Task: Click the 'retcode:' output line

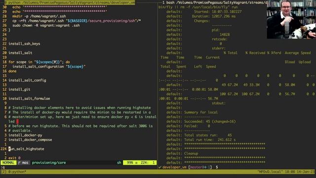Action: 219,39
